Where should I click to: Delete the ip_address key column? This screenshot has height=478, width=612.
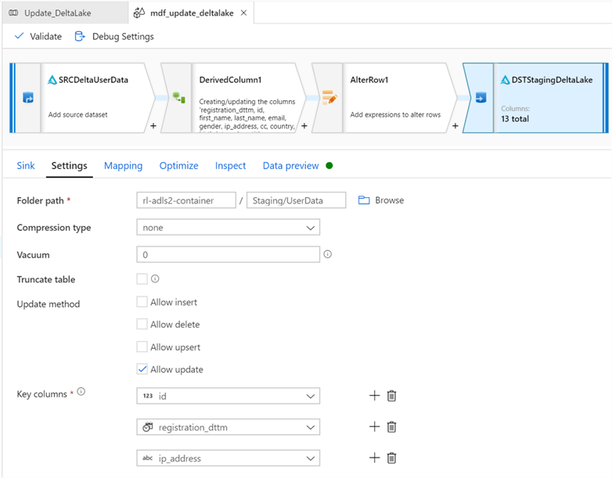point(391,458)
